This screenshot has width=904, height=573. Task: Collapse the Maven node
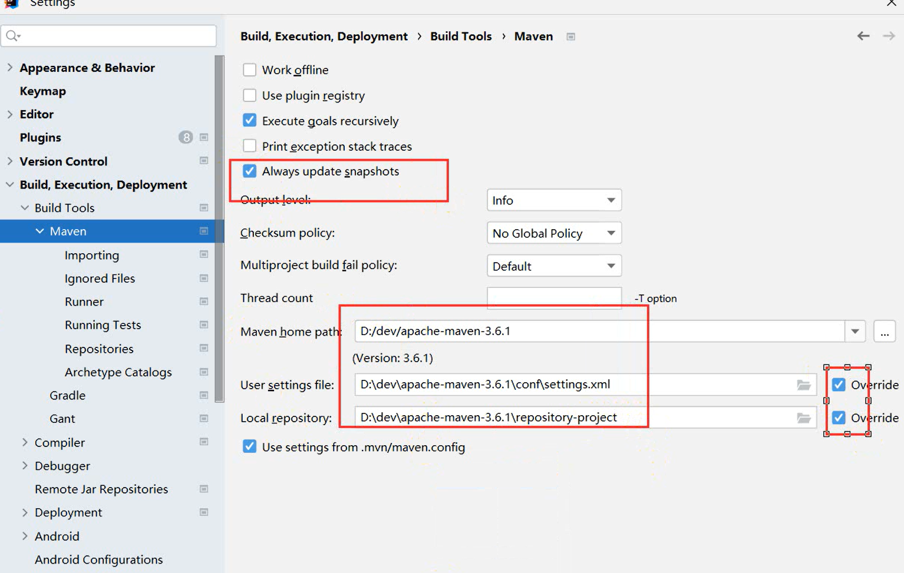coord(39,231)
